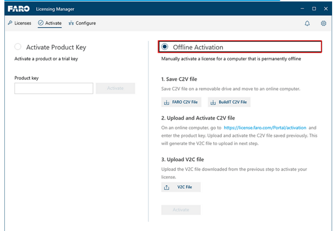Click the upload icon on V2C File

click(x=167, y=187)
